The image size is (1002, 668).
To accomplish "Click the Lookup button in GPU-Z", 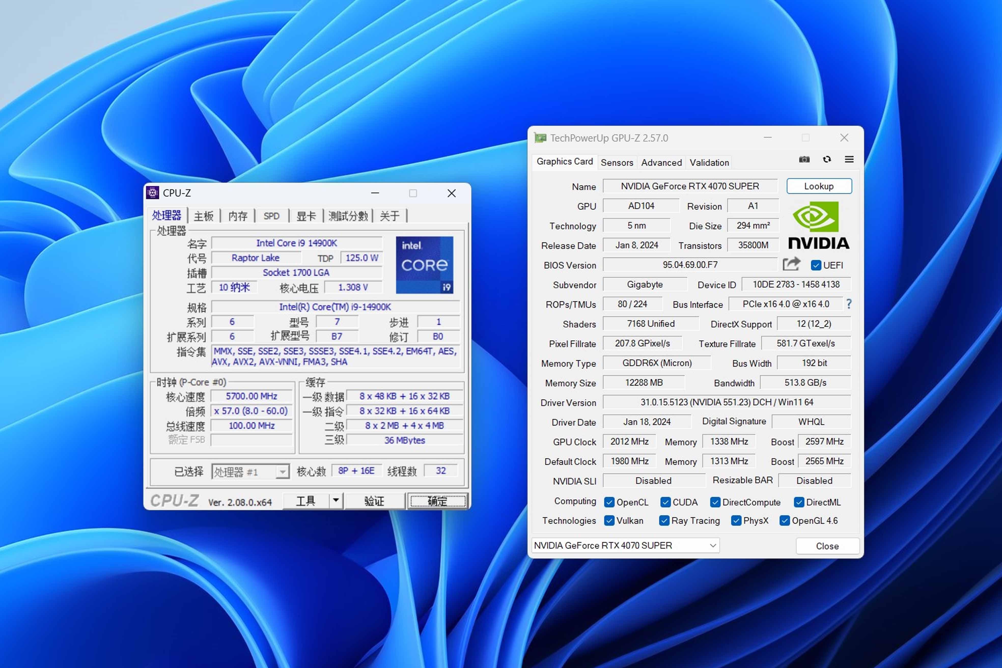I will [x=818, y=186].
